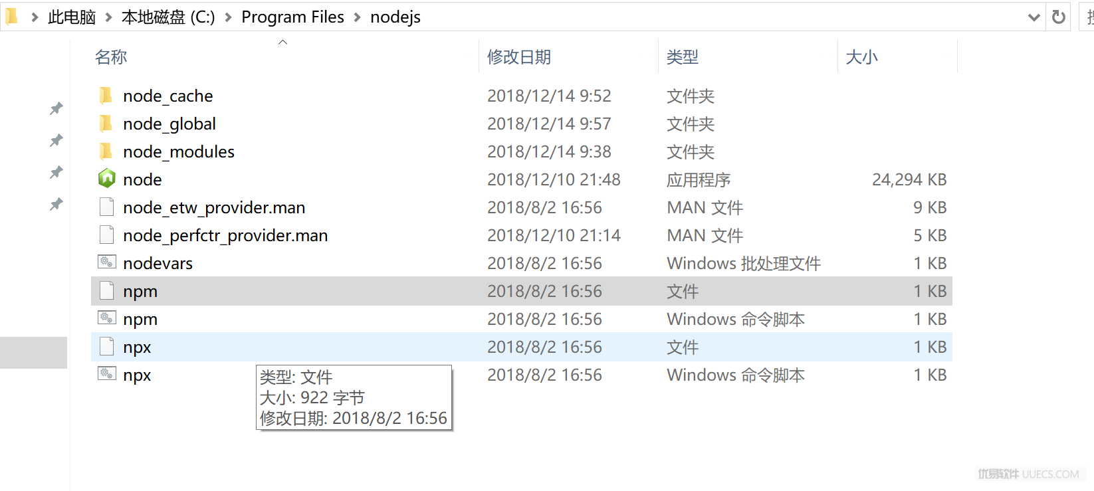Click the refresh button beside address bar
Screen dimensions: 1094x491
1059,17
